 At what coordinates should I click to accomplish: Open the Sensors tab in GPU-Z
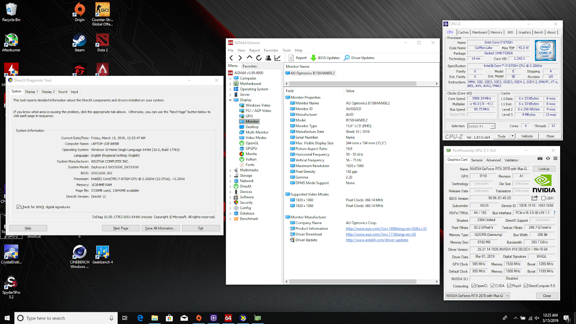point(477,160)
